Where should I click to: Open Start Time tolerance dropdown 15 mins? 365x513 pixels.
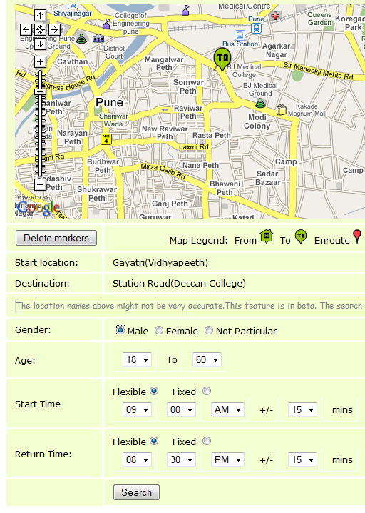(x=303, y=409)
